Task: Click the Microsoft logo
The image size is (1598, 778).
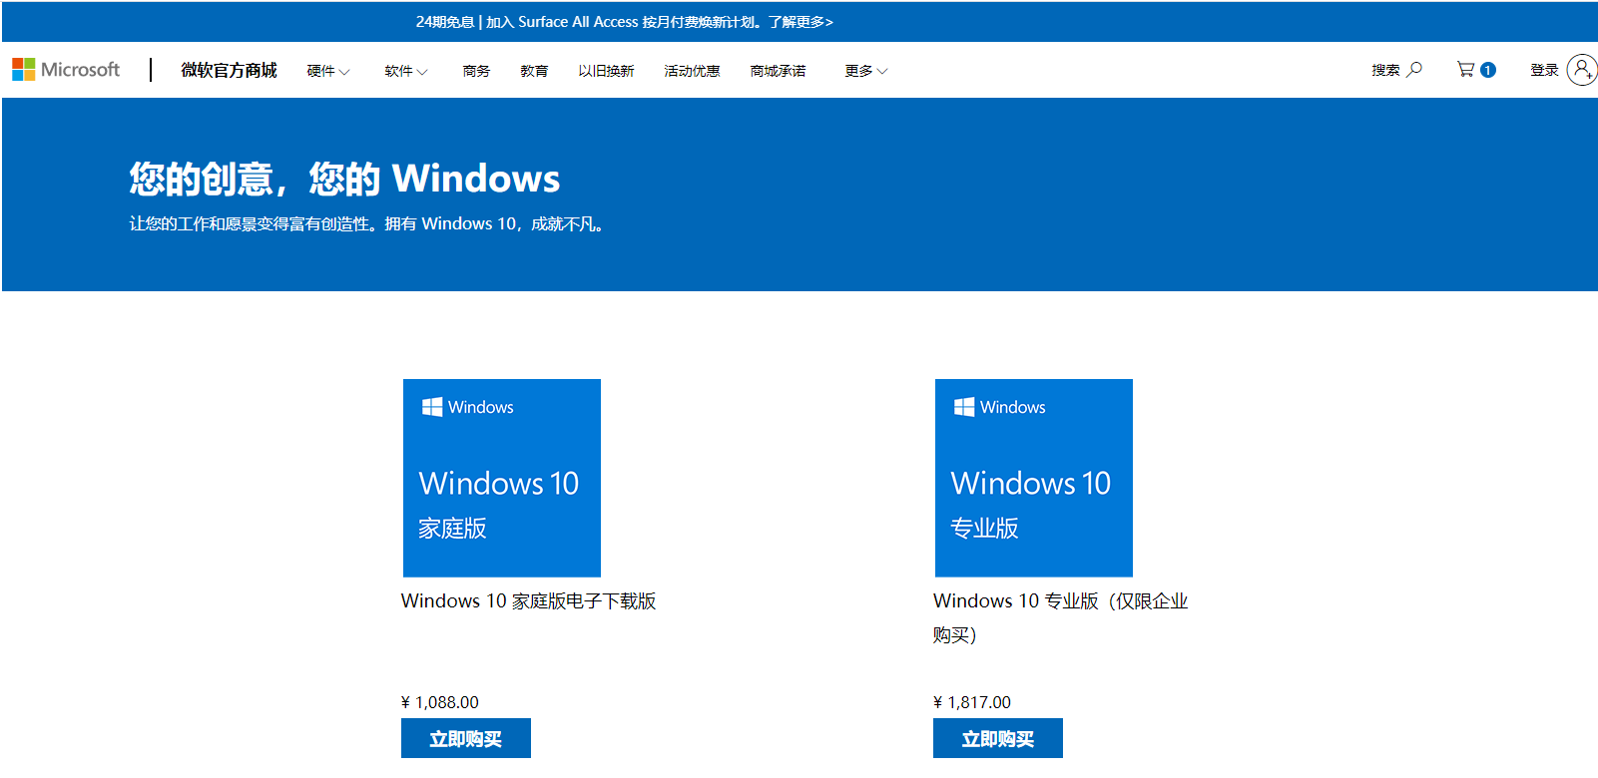Action: (66, 70)
